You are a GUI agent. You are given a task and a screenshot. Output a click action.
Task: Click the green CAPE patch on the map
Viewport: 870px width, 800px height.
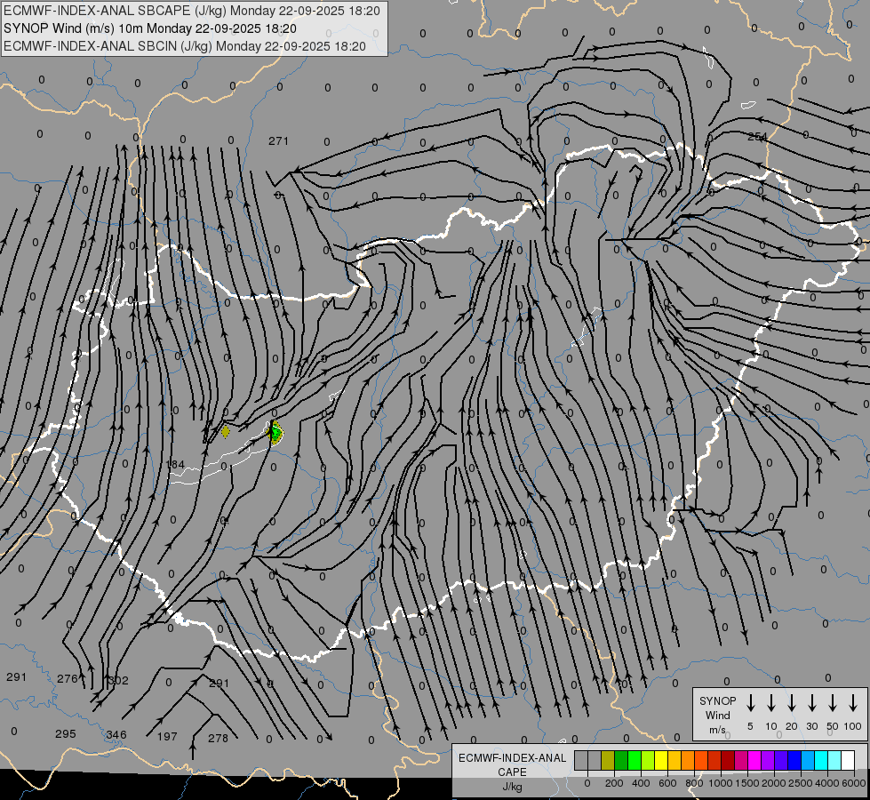tap(276, 433)
